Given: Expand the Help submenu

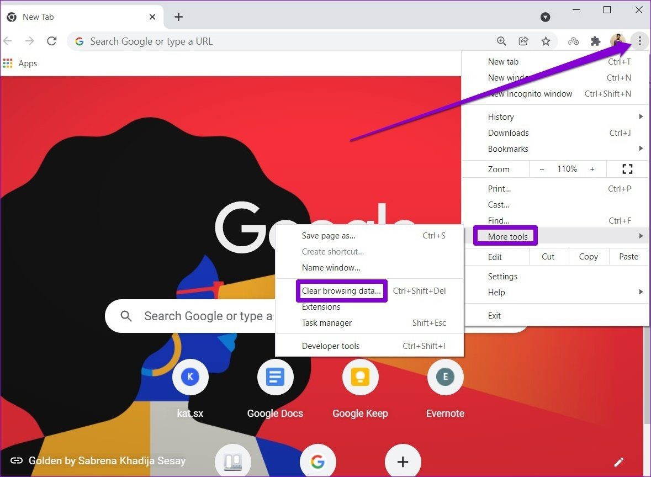Looking at the screenshot, I should pos(555,292).
